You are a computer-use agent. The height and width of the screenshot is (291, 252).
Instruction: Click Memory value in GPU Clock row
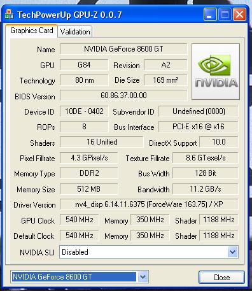tap(150, 220)
